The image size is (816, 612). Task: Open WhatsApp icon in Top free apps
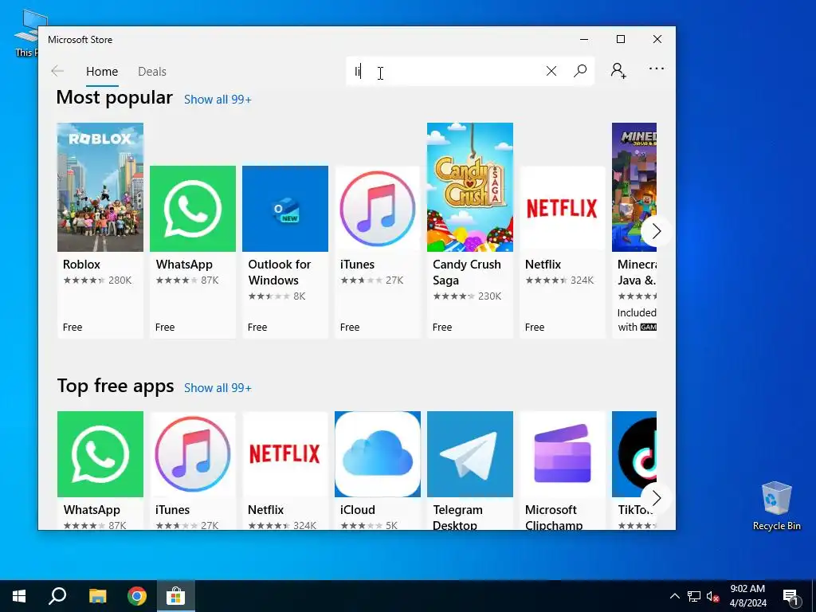tap(100, 453)
